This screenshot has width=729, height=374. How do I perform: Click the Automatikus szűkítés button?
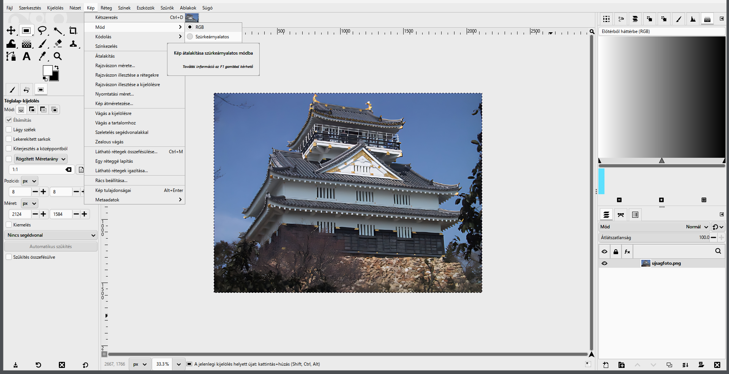tap(51, 247)
